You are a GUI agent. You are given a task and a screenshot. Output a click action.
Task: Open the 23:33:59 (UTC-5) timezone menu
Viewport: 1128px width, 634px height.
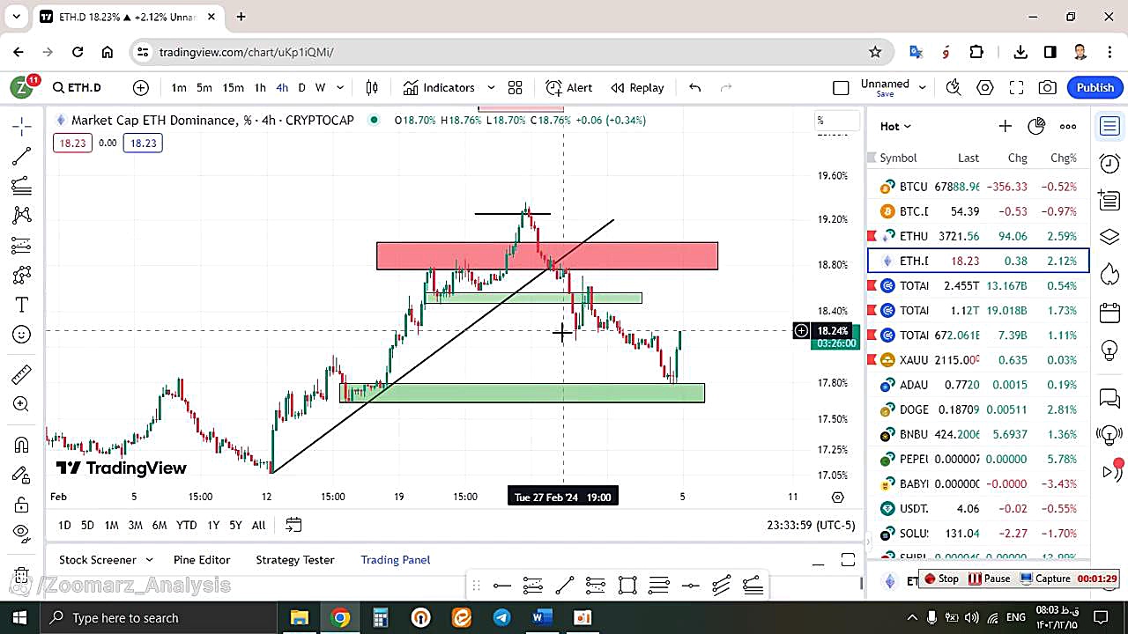[811, 525]
